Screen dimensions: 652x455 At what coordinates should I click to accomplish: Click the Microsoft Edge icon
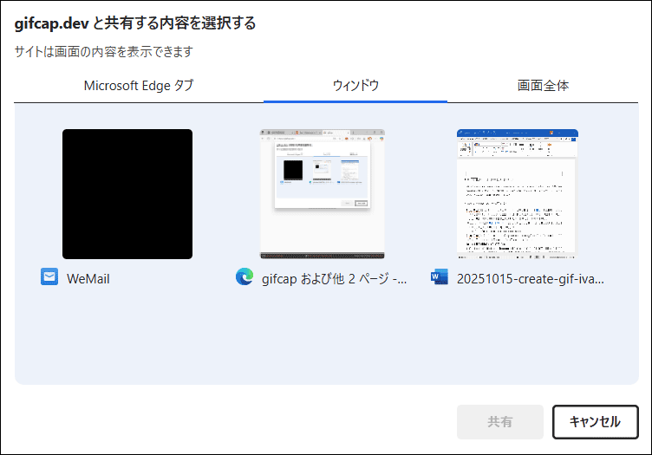(244, 276)
